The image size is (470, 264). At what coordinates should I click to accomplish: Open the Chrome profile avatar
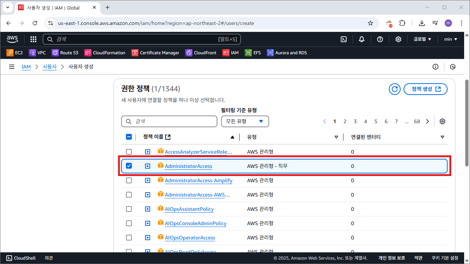(x=448, y=23)
